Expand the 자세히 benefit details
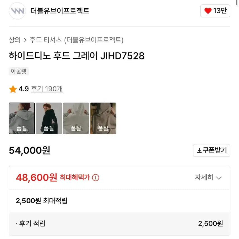 coord(208,178)
